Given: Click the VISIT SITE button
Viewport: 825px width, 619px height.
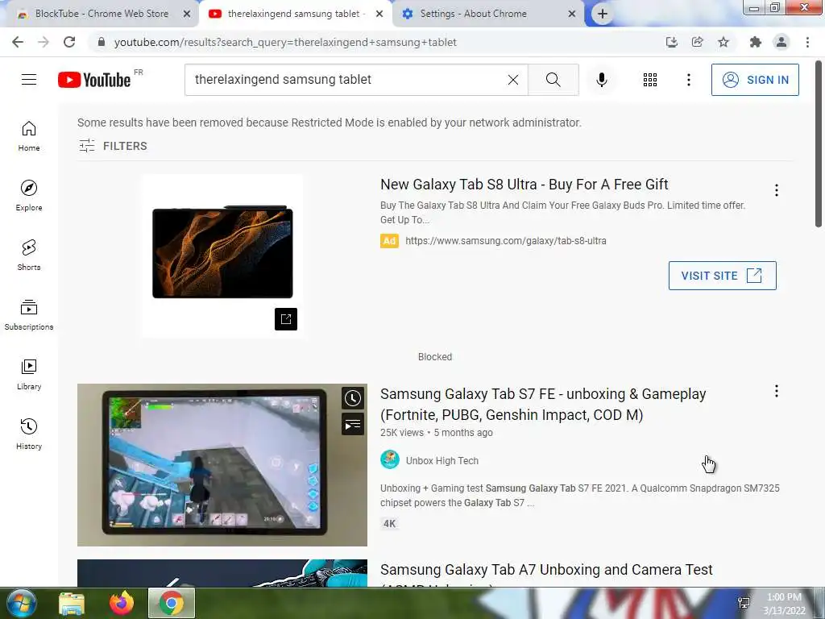Looking at the screenshot, I should pyautogui.click(x=722, y=276).
